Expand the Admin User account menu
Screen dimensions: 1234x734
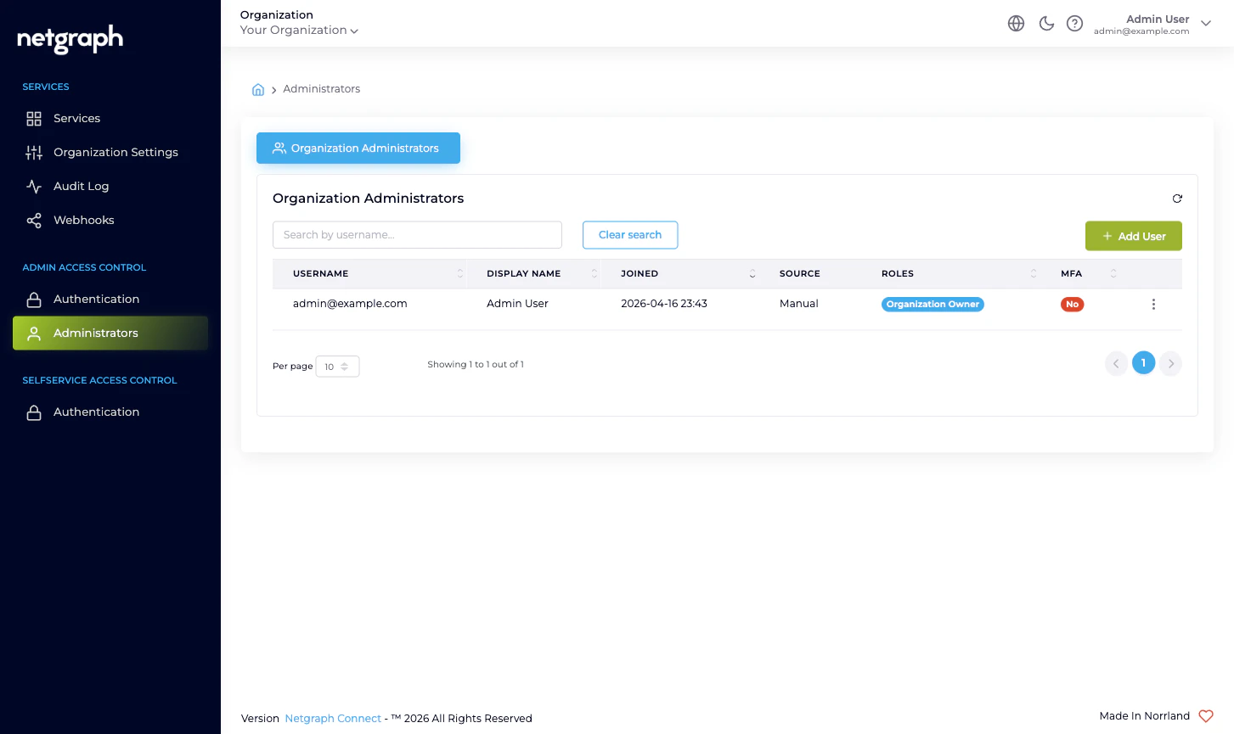coord(1205,24)
